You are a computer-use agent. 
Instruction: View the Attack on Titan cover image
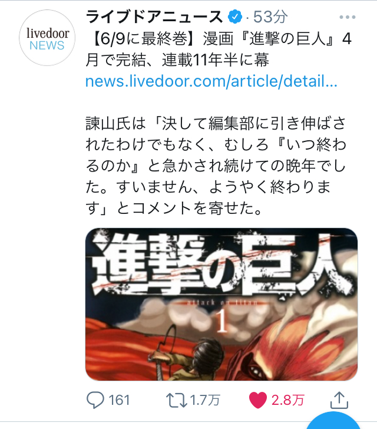pos(221,304)
